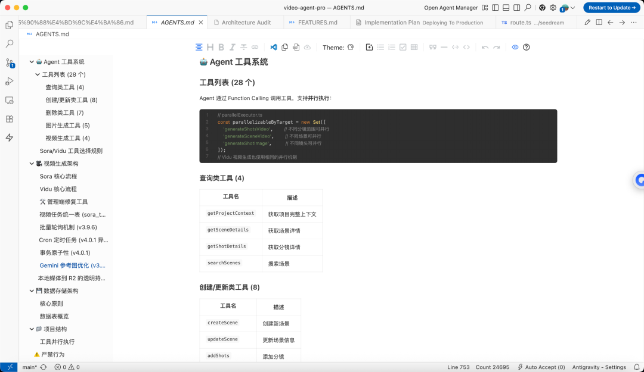Viewport: 644px width, 372px height.
Task: Open the FEATURES.md tab
Action: 317,22
